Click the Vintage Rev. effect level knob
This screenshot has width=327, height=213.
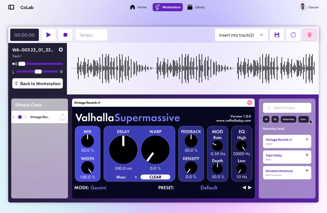pos(63,117)
